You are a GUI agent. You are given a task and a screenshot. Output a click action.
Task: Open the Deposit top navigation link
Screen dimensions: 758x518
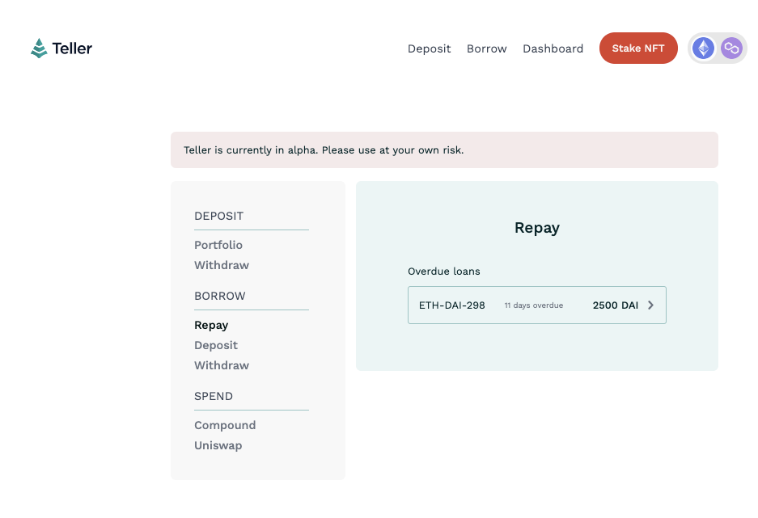[429, 48]
